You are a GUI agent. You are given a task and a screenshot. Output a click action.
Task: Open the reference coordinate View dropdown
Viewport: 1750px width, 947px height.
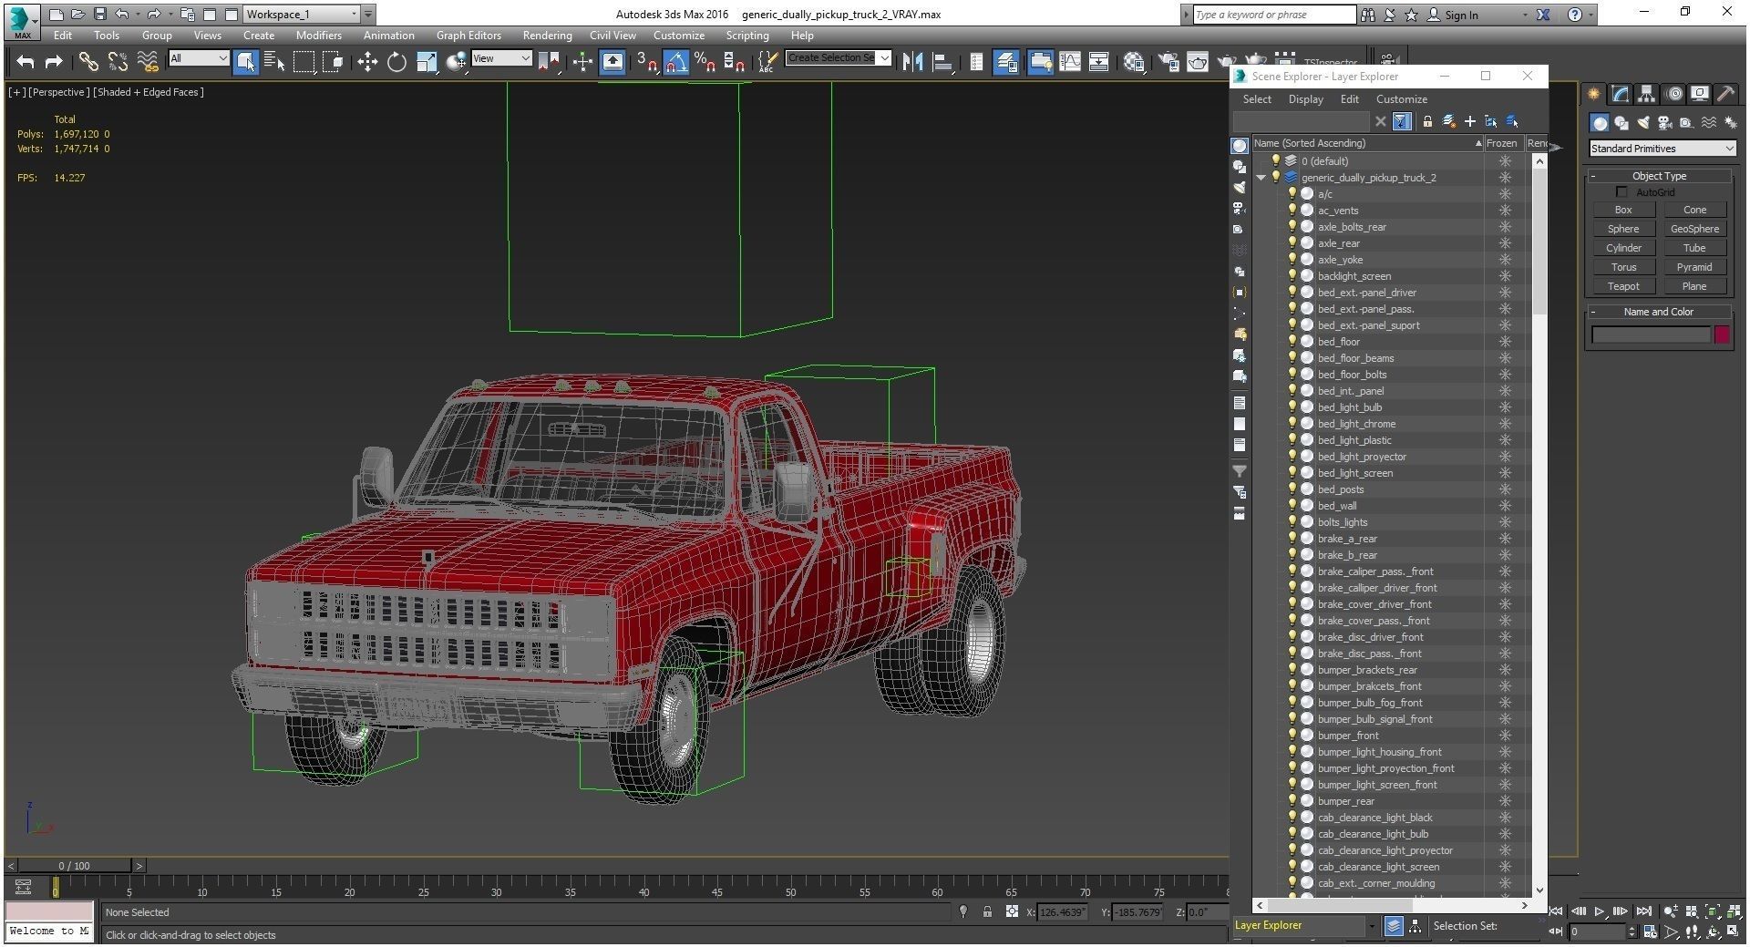[x=500, y=58]
